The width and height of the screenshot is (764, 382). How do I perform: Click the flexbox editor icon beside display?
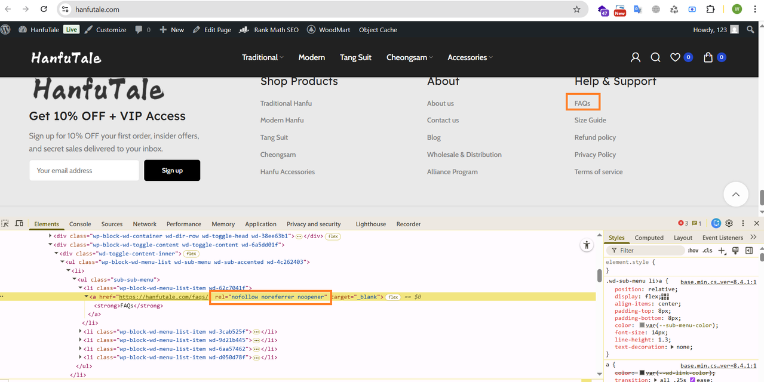665,297
